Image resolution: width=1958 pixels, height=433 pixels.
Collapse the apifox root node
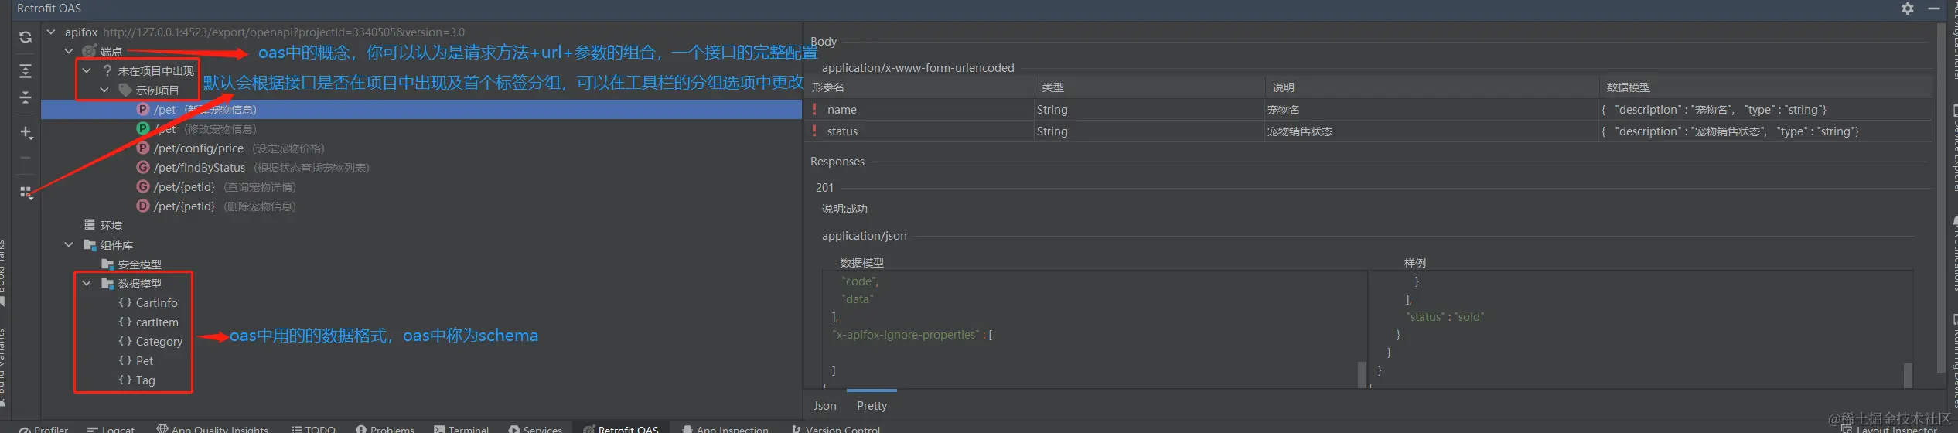51,32
